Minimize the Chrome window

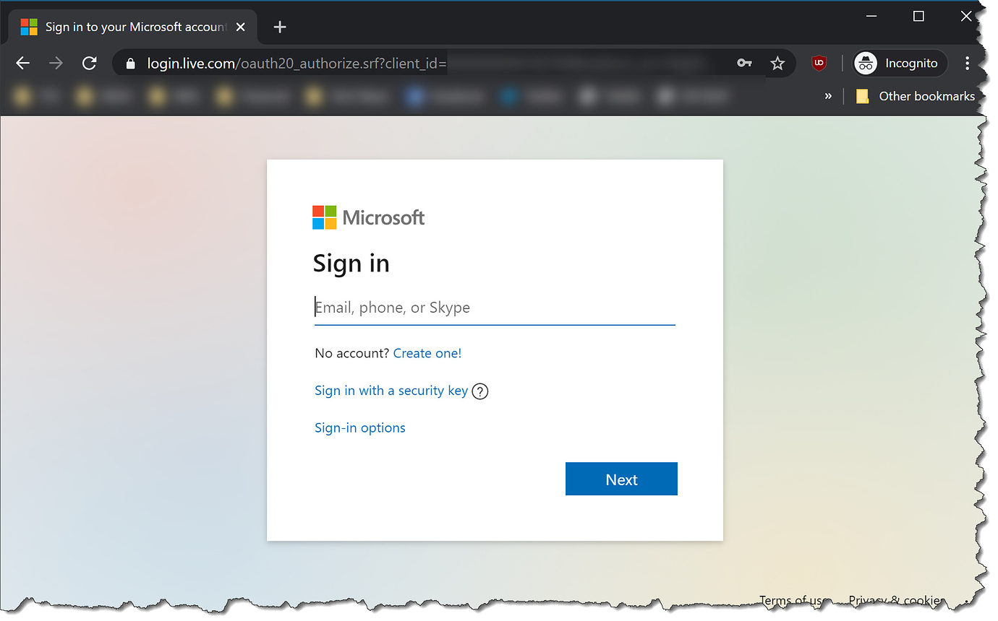(871, 17)
